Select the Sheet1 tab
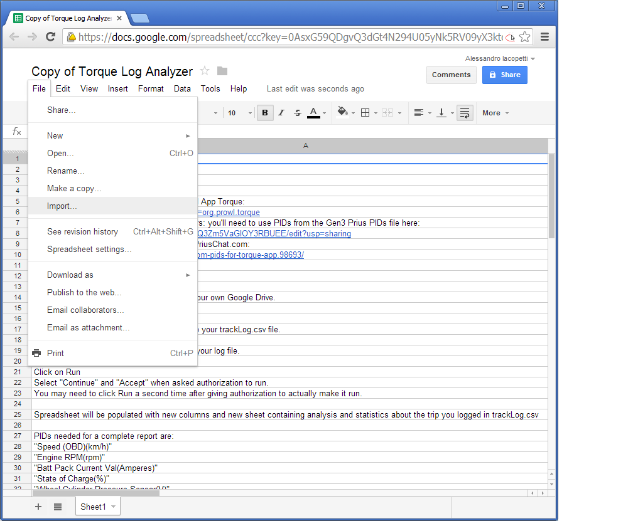633x521 pixels. tap(94, 506)
